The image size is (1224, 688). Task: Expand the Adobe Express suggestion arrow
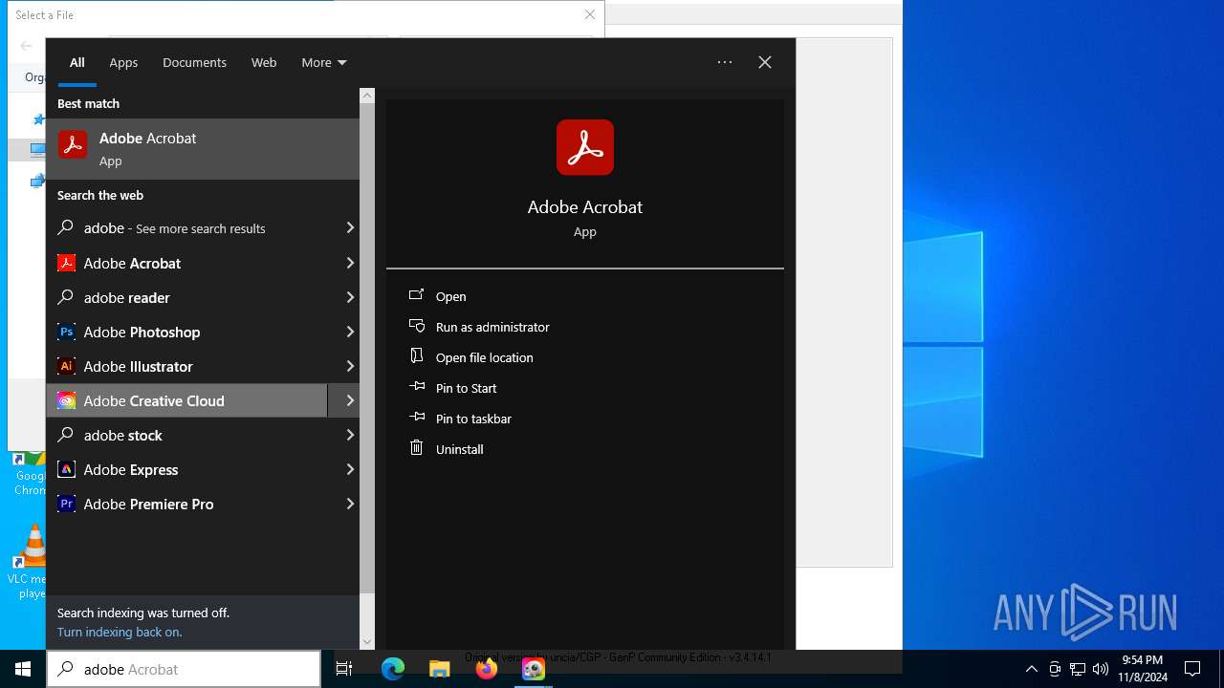pos(350,469)
